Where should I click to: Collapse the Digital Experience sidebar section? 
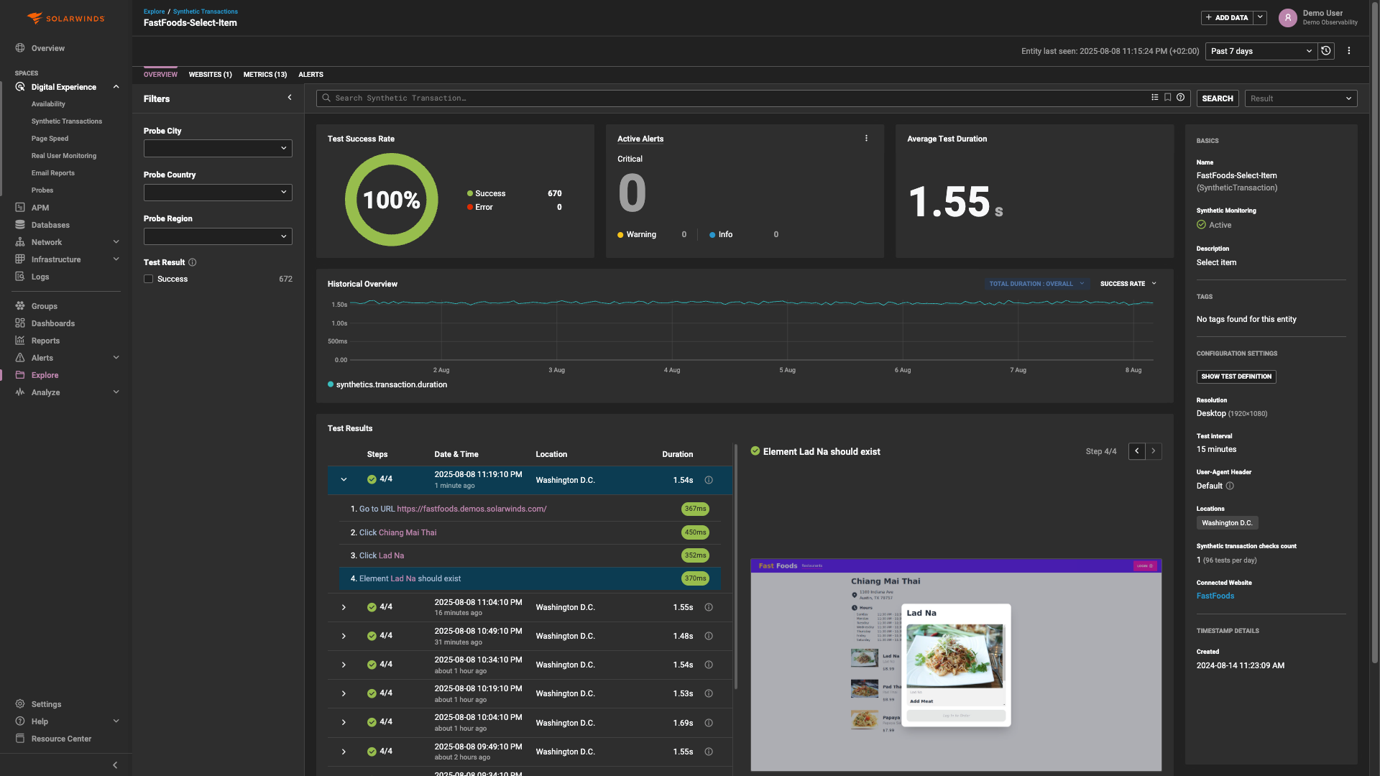[x=116, y=87]
